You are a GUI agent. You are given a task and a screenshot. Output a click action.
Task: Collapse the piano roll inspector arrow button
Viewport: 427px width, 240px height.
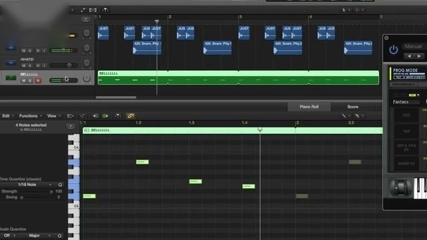coord(71,126)
